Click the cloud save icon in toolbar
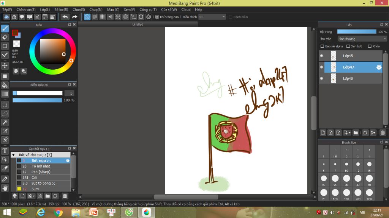This screenshot has height=218, width=389. (6, 17)
